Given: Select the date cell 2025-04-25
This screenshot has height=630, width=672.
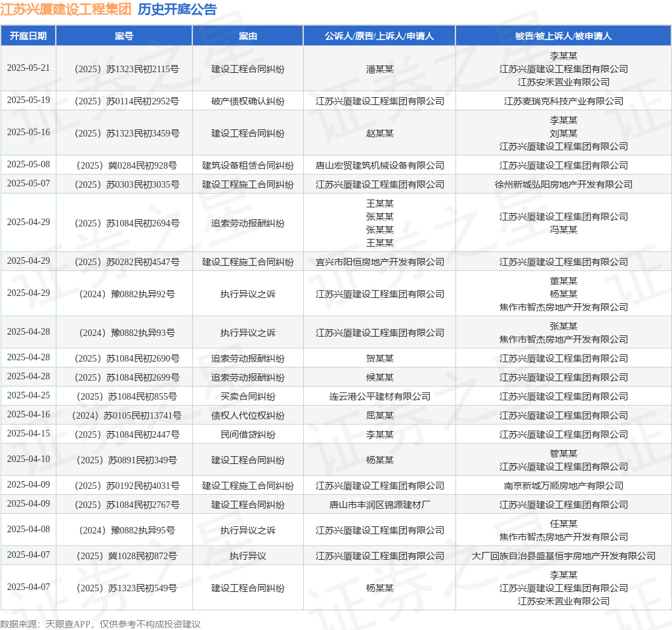Looking at the screenshot, I should click(28, 396).
